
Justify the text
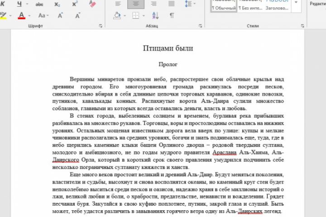(172, 4)
